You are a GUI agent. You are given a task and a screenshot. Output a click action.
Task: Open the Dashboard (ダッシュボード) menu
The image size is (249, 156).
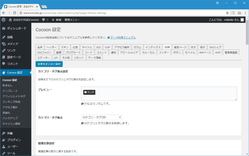16,28
